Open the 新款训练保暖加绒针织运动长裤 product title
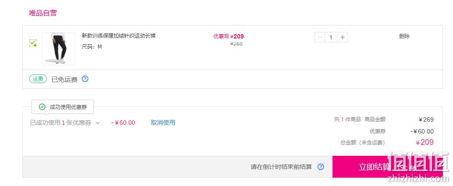 (x=119, y=36)
